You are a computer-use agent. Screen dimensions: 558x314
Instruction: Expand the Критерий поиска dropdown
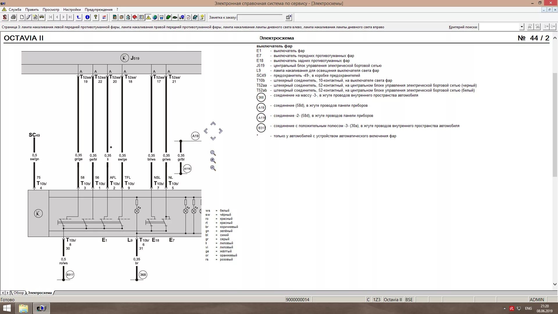(522, 27)
